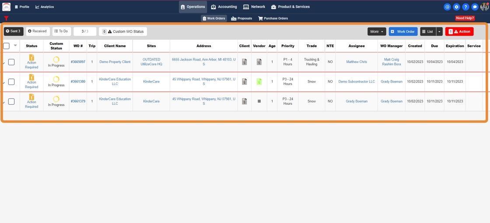
Task: Create a new Work Order
Action: 403,32
